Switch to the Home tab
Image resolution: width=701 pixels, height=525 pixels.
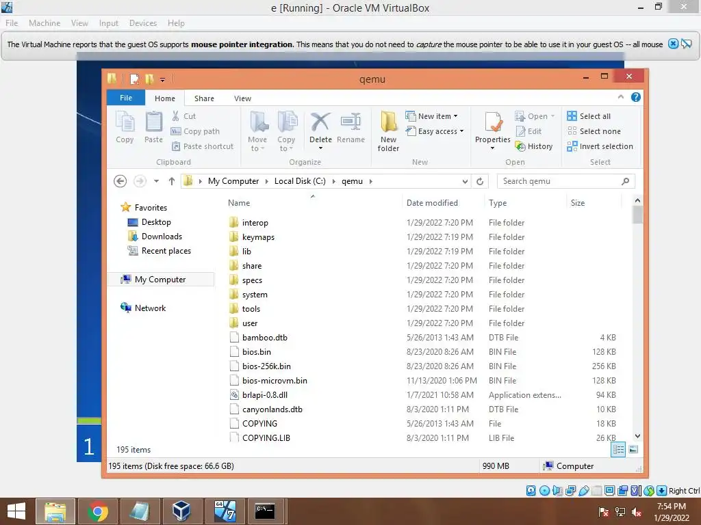coord(165,98)
